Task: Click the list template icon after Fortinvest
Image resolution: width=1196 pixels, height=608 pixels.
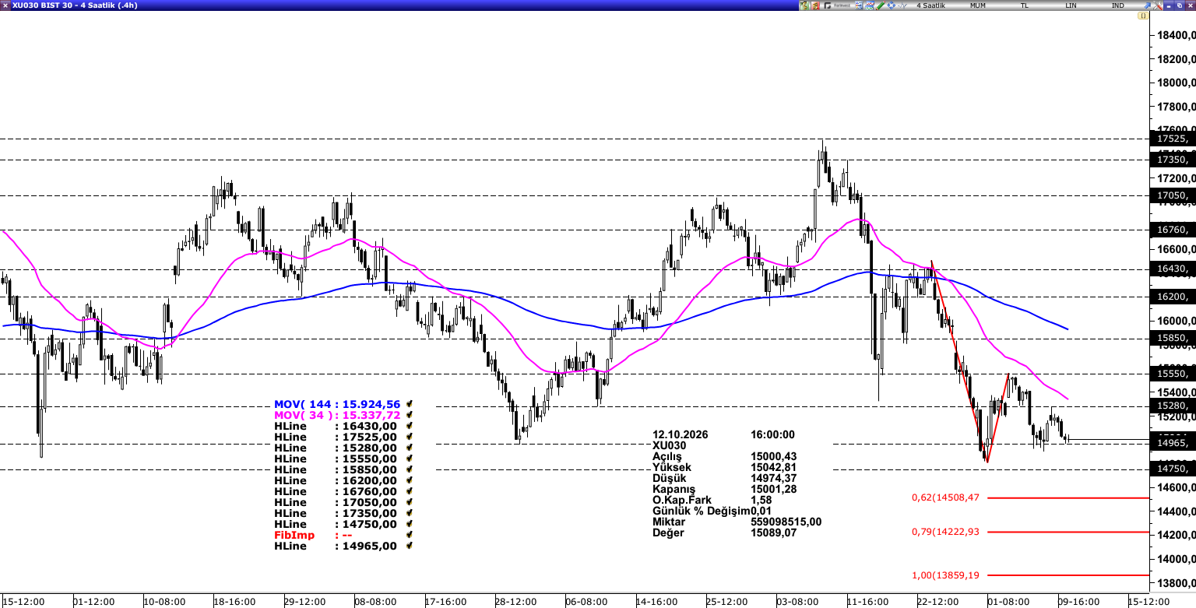Action: click(859, 5)
